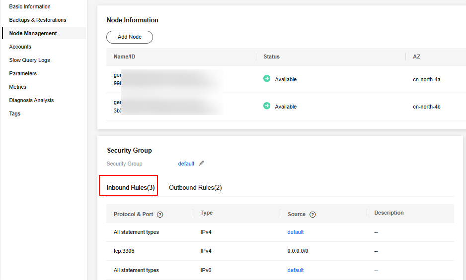Open the Tags section

point(15,113)
